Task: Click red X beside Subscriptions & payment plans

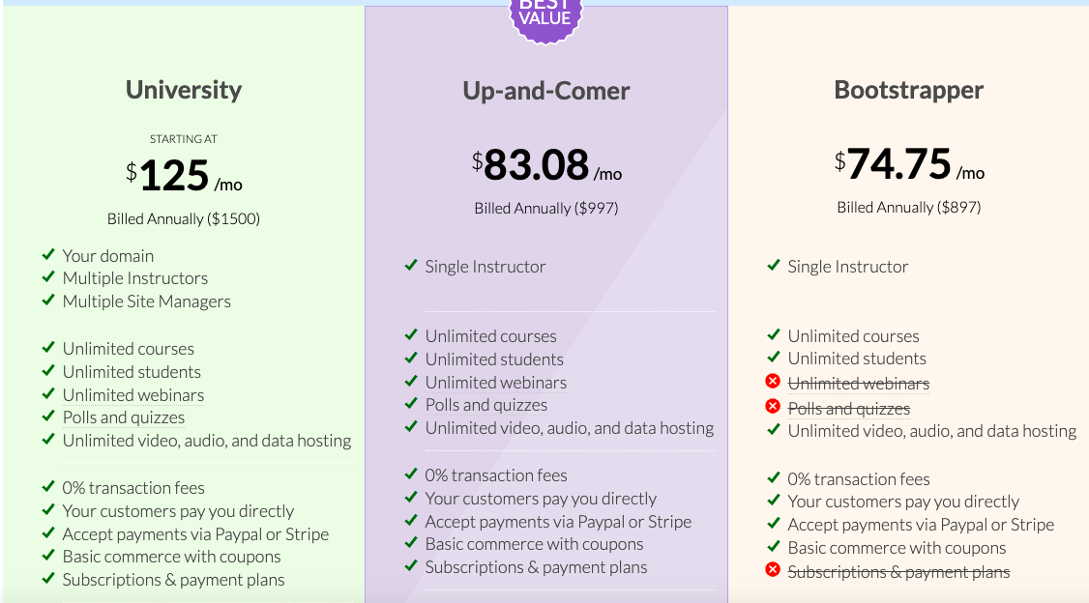Action: coord(773,570)
